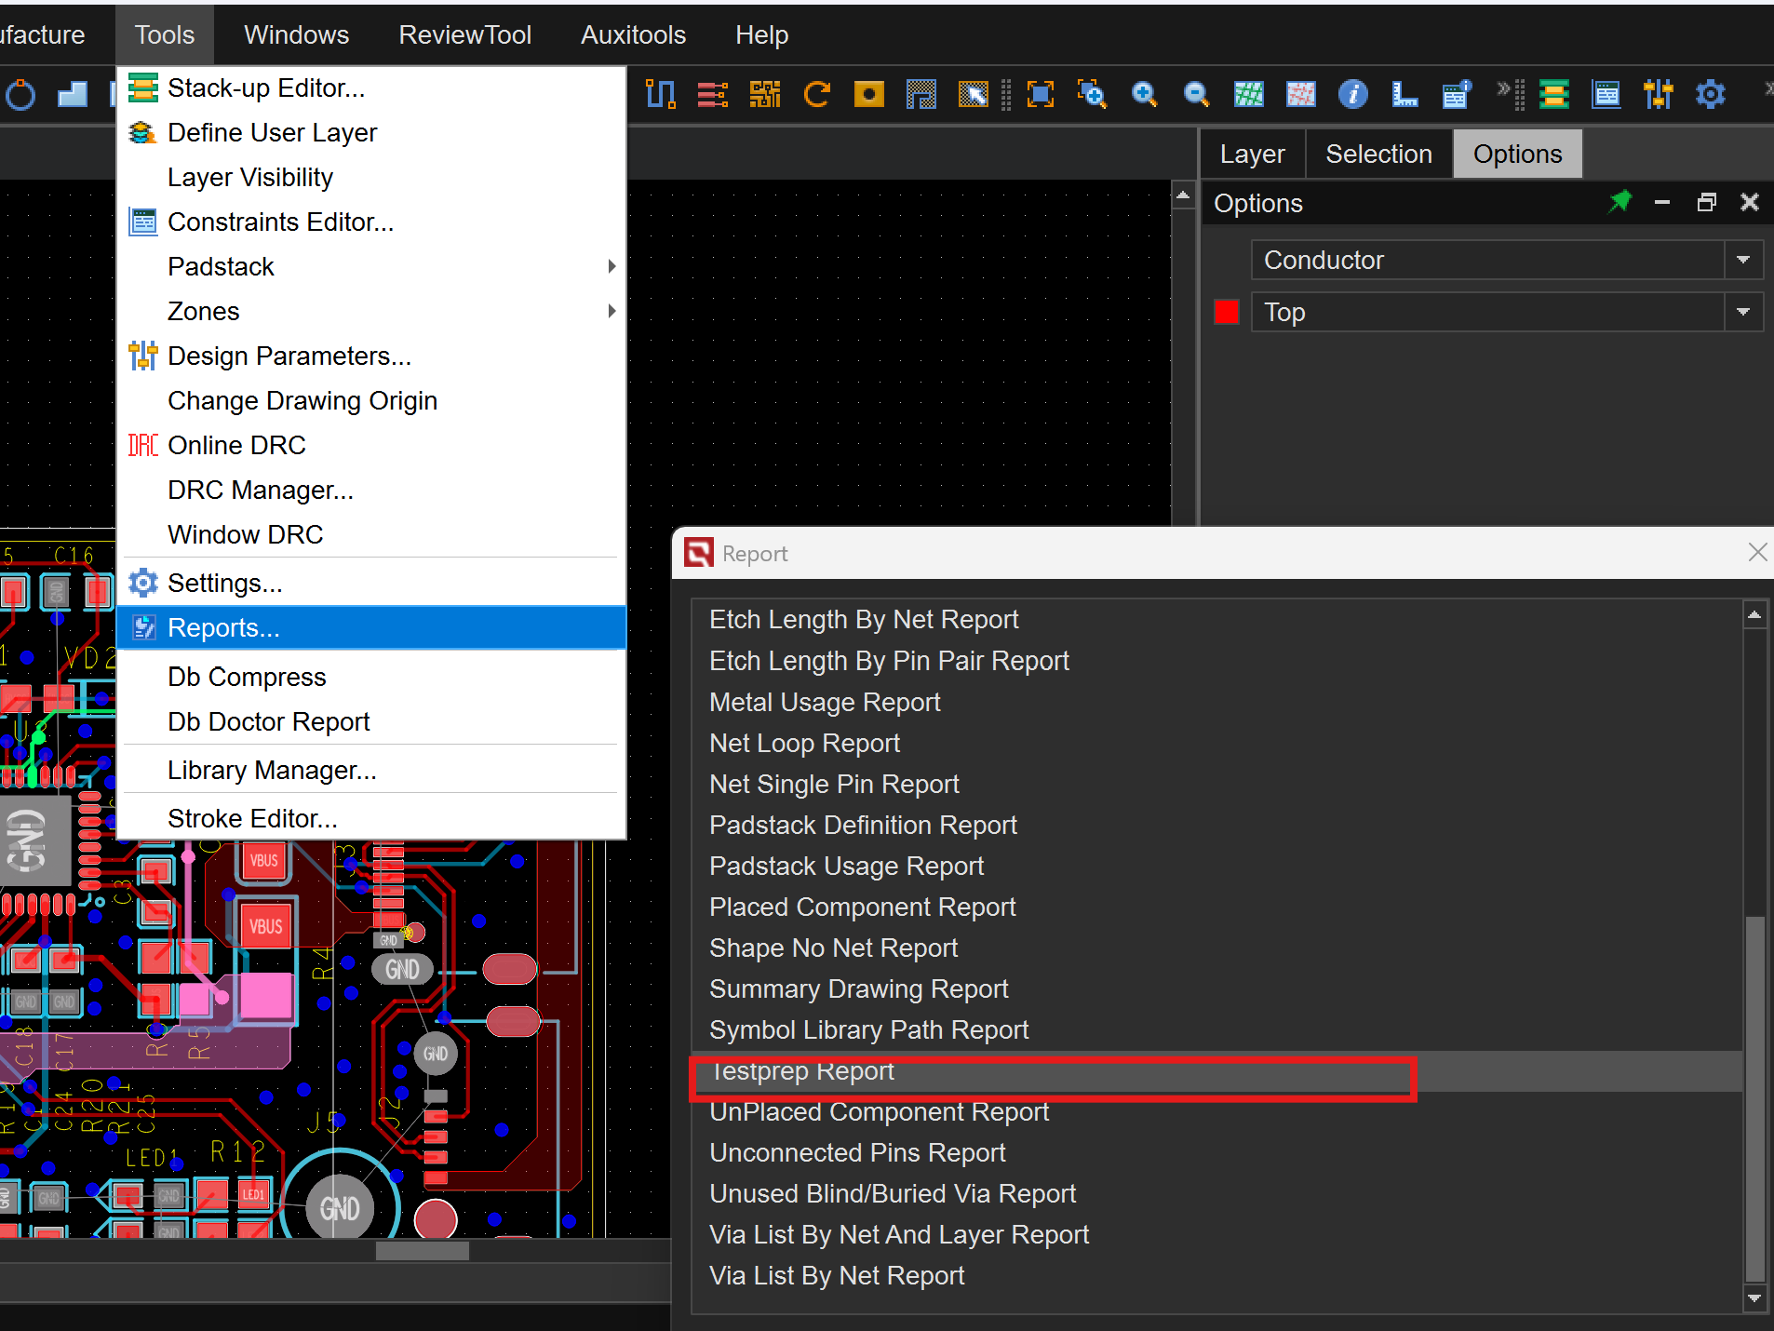Select Testprep Report in the list
The image size is (1774, 1331).
click(802, 1071)
